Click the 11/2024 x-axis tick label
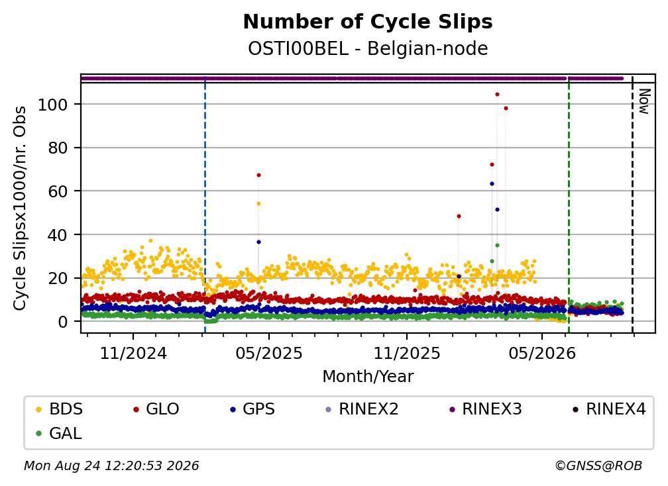 click(133, 354)
